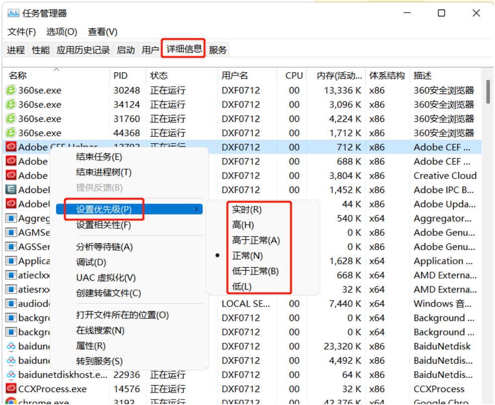This screenshot has height=405, width=495.
Task: Switch to the 用户 tab
Action: point(150,50)
